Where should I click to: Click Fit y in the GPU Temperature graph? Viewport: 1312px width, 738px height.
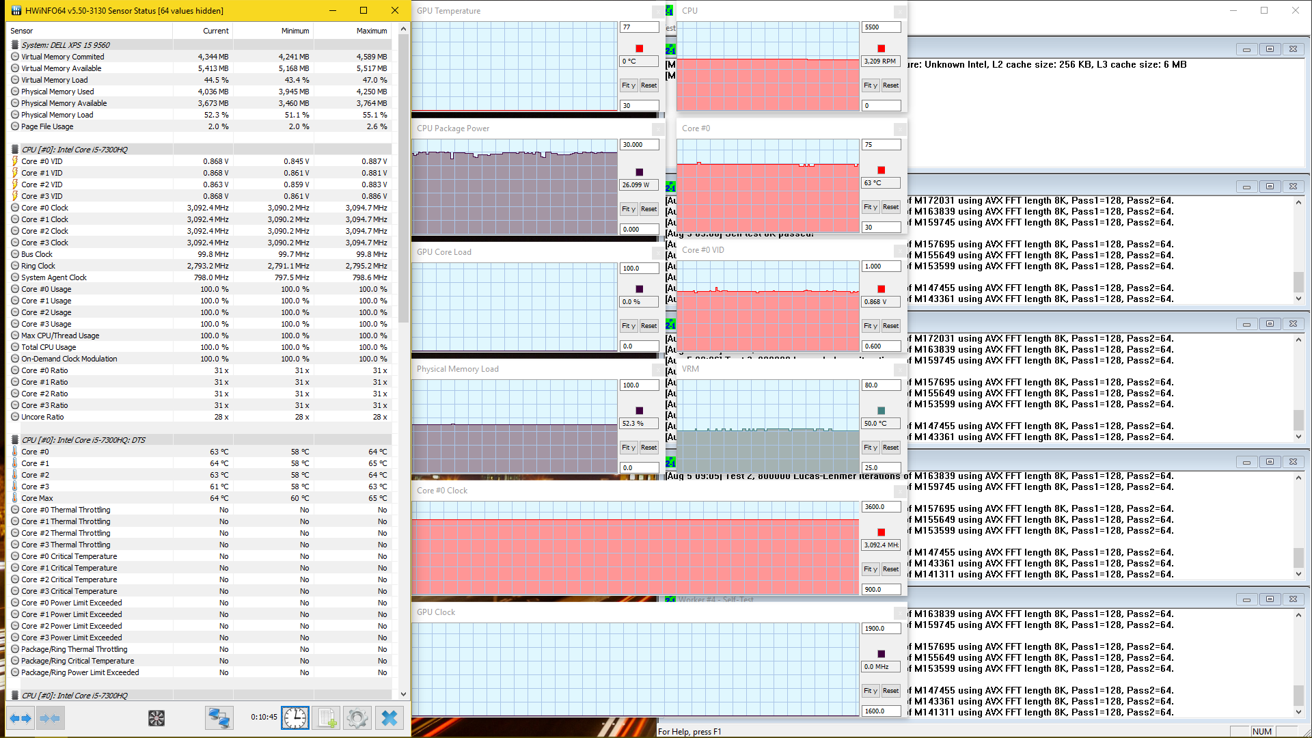click(629, 85)
